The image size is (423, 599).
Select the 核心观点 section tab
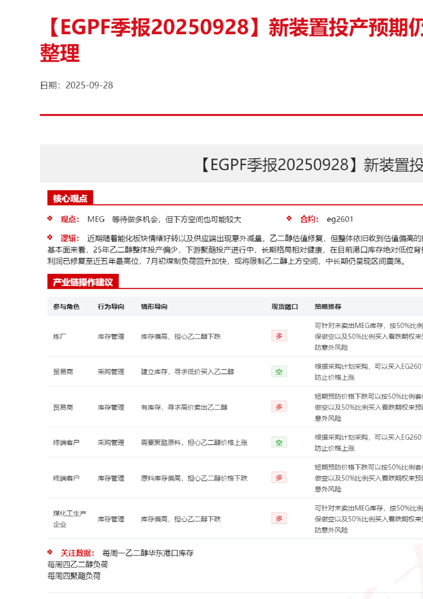[70, 198]
